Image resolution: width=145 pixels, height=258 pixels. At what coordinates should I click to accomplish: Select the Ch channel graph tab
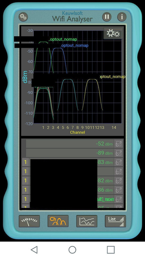tap(58, 221)
